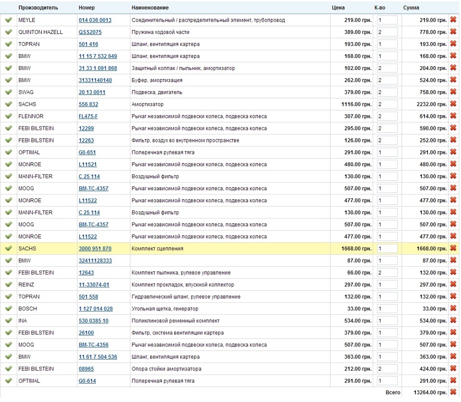Click the 2232.00 грн. sum cell
Image resolution: width=461 pixels, height=402 pixels.
432,104
